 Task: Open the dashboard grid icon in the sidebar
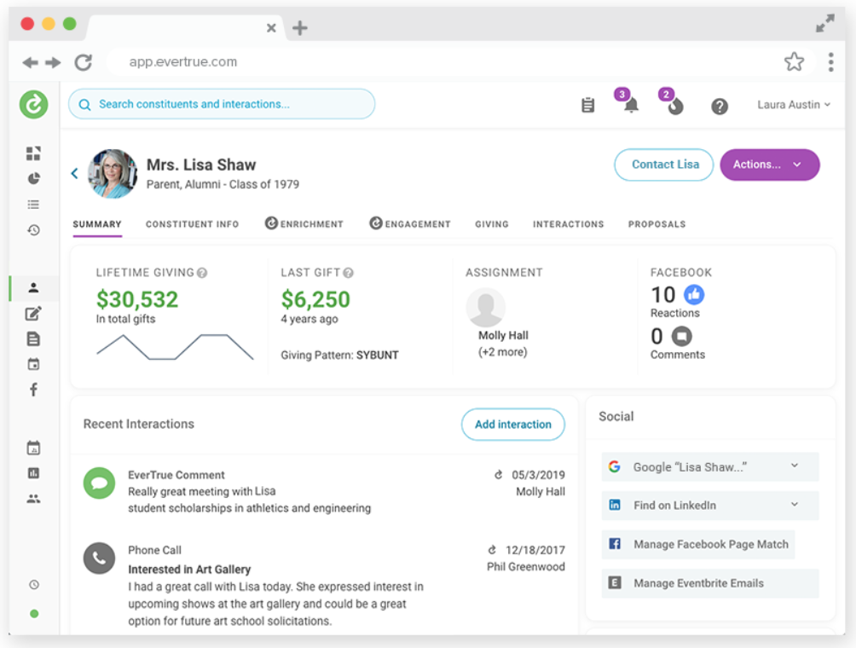33,153
